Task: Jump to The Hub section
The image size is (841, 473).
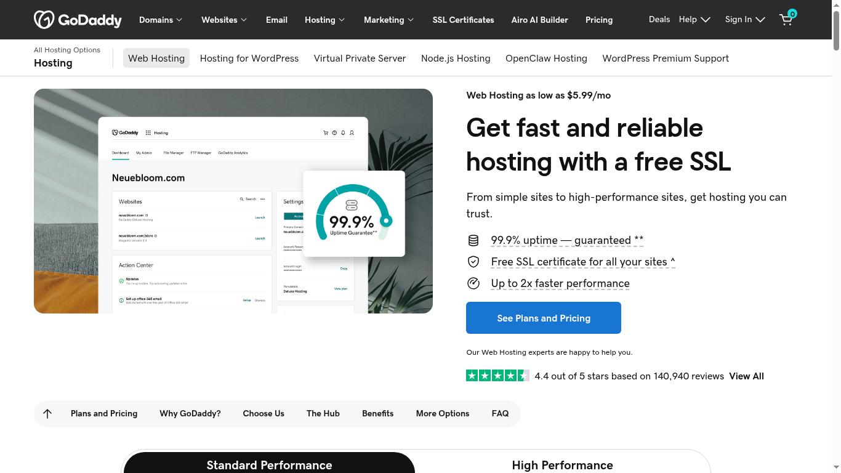Action: click(323, 413)
